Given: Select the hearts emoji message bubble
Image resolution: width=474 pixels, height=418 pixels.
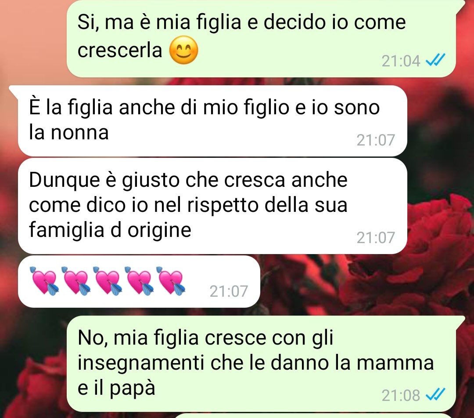Looking at the screenshot, I should click(x=139, y=281).
